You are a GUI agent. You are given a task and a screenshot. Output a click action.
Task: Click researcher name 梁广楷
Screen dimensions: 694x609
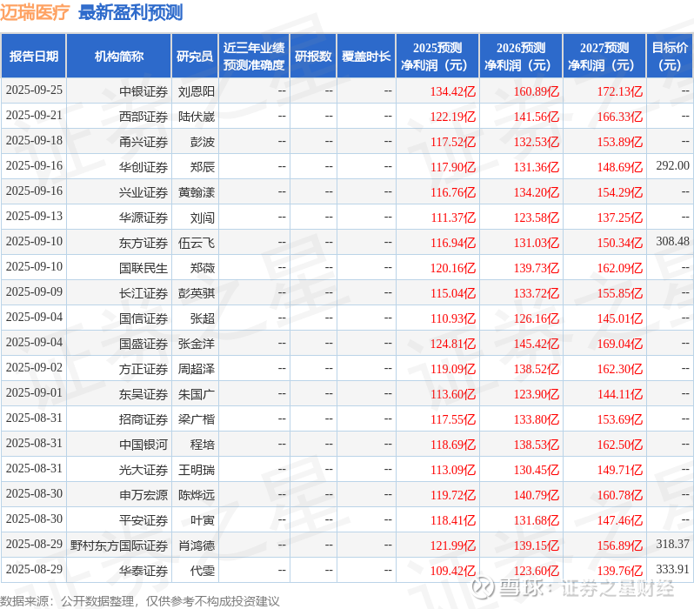[197, 420]
